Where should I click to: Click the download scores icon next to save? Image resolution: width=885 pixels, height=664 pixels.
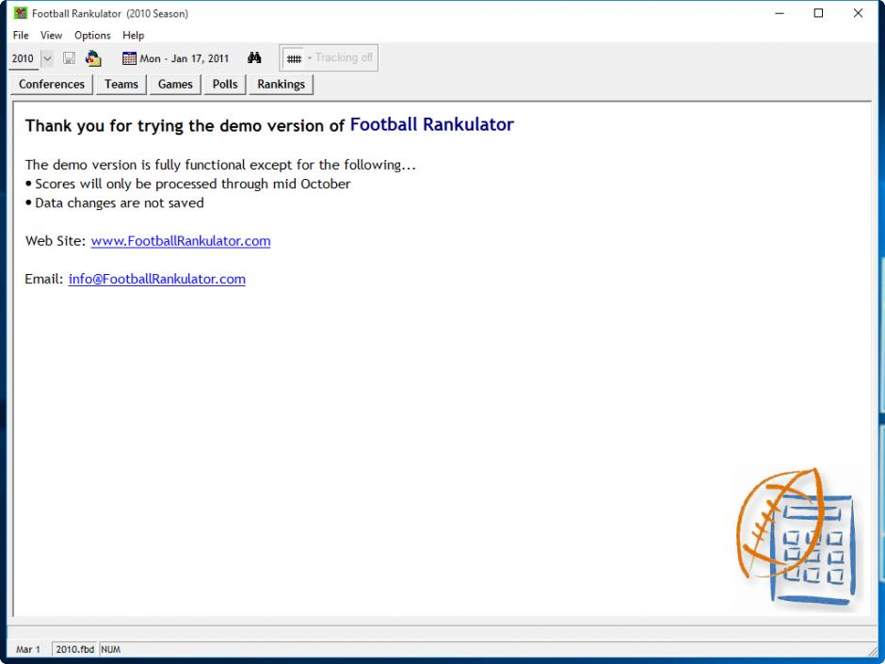pos(93,58)
